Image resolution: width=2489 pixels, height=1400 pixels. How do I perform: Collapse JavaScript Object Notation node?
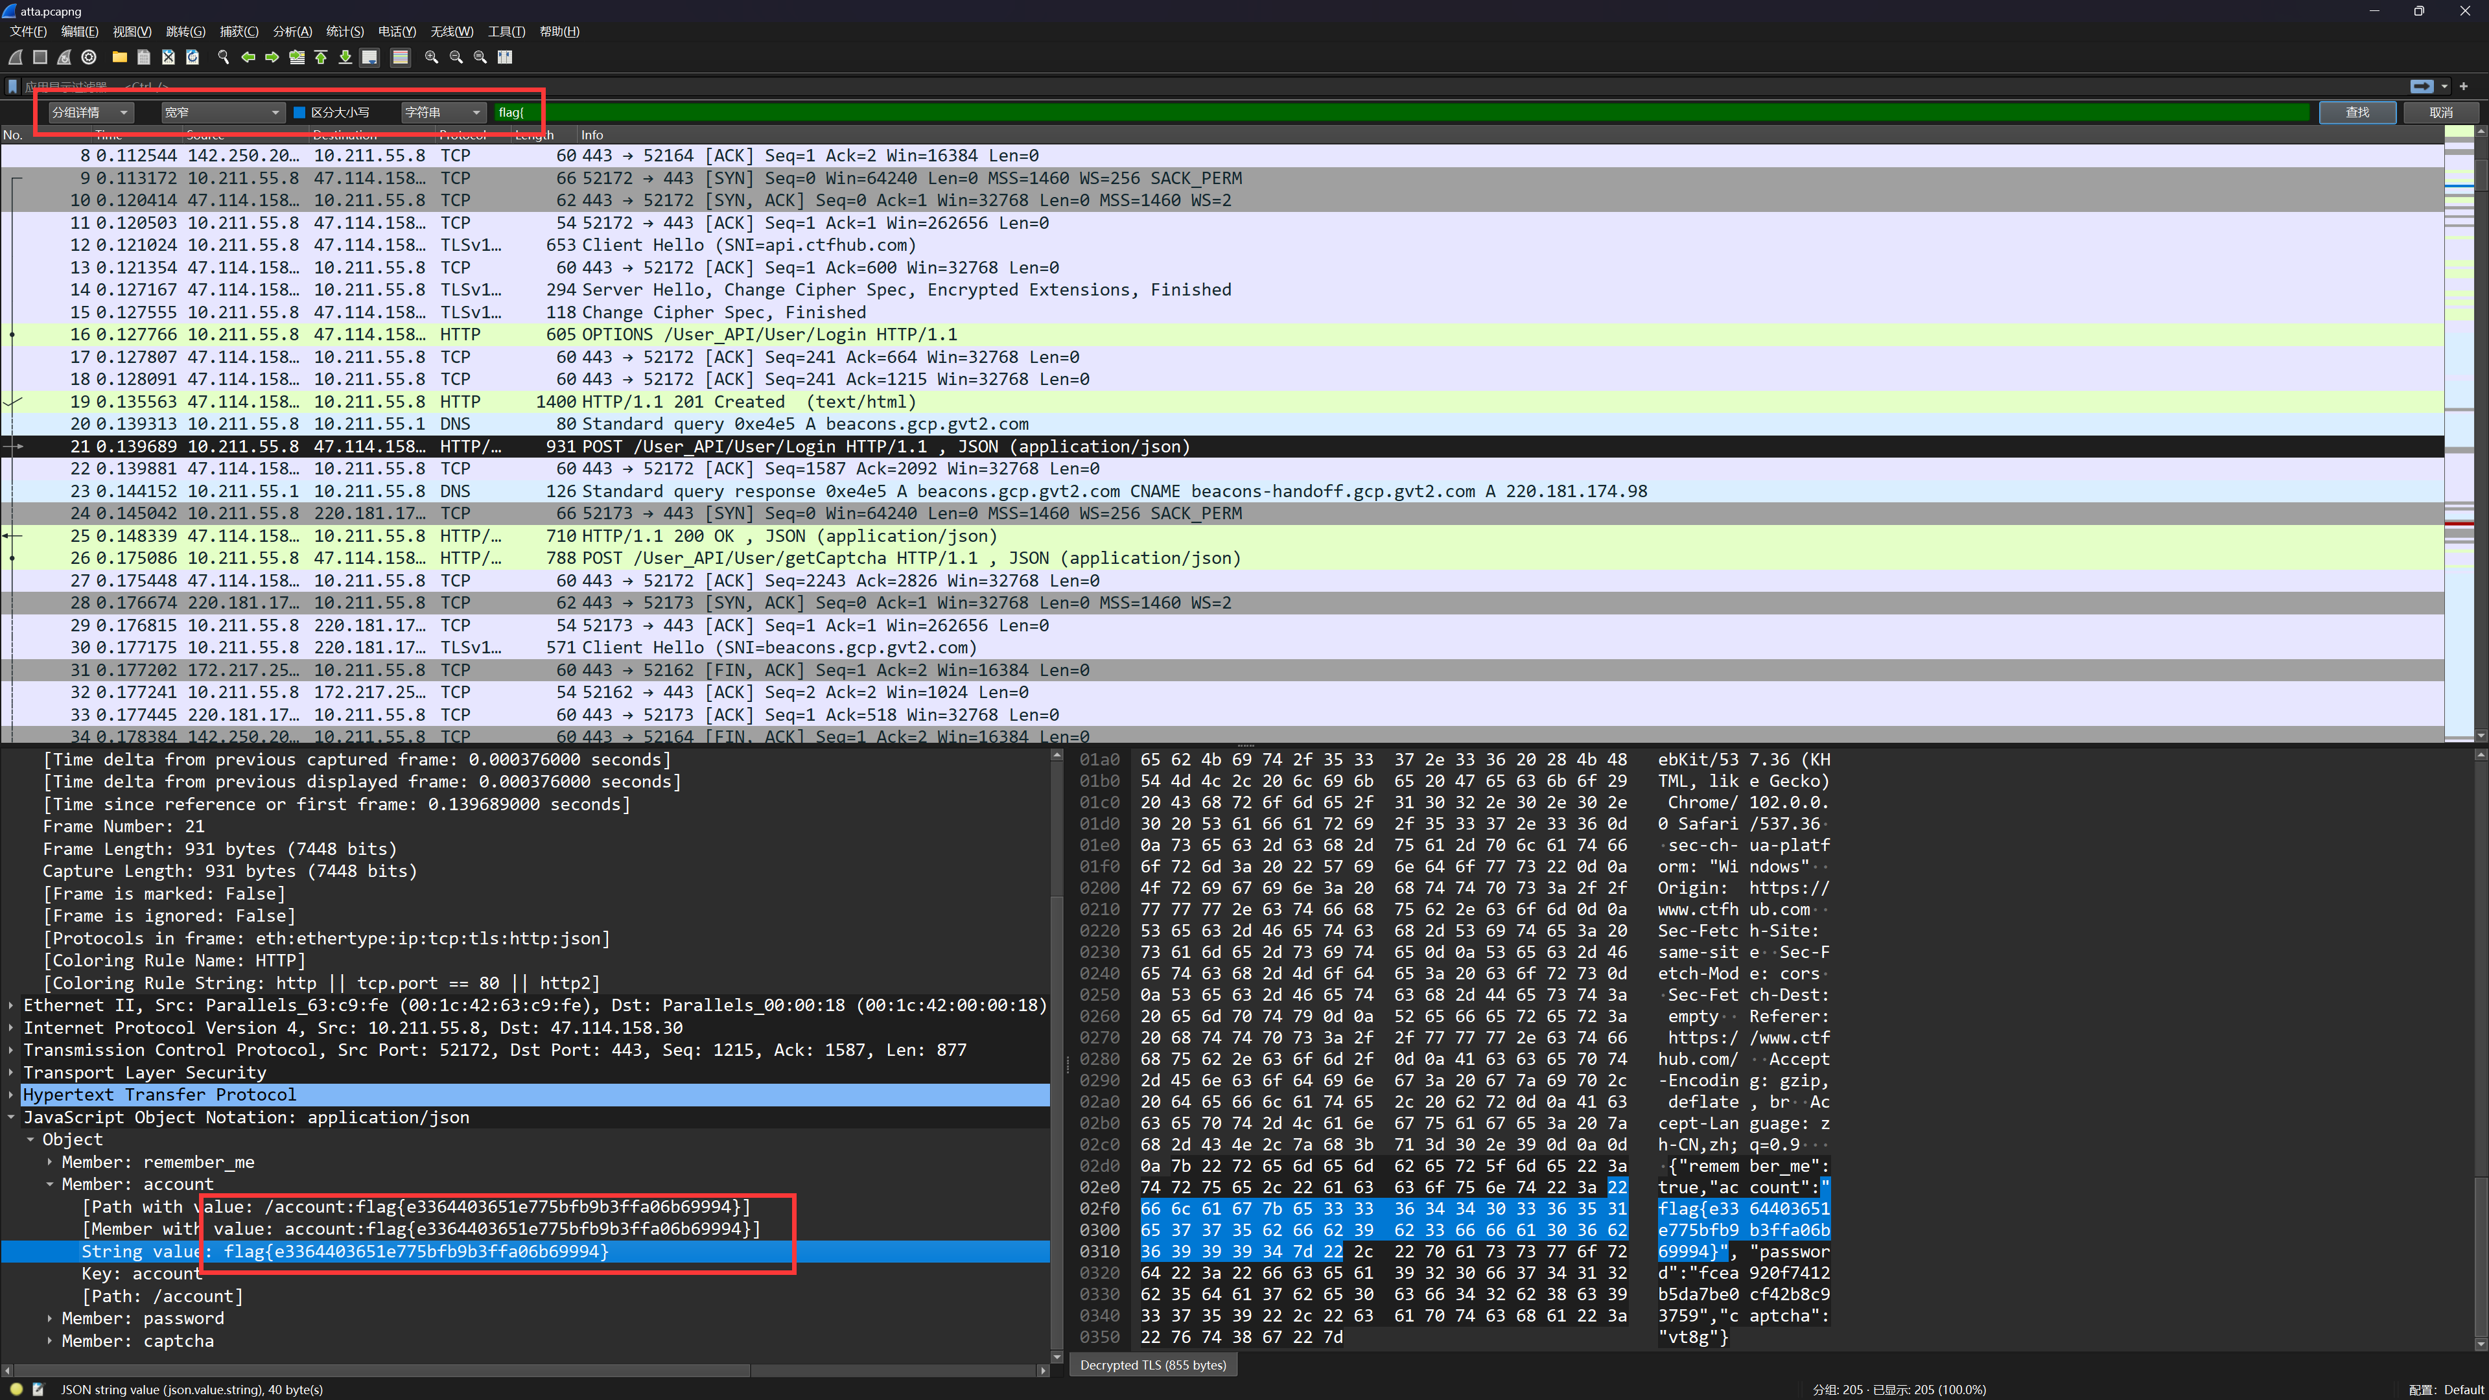point(10,1117)
